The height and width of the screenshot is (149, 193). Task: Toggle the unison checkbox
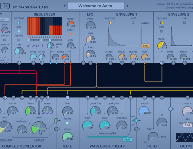click(4, 40)
